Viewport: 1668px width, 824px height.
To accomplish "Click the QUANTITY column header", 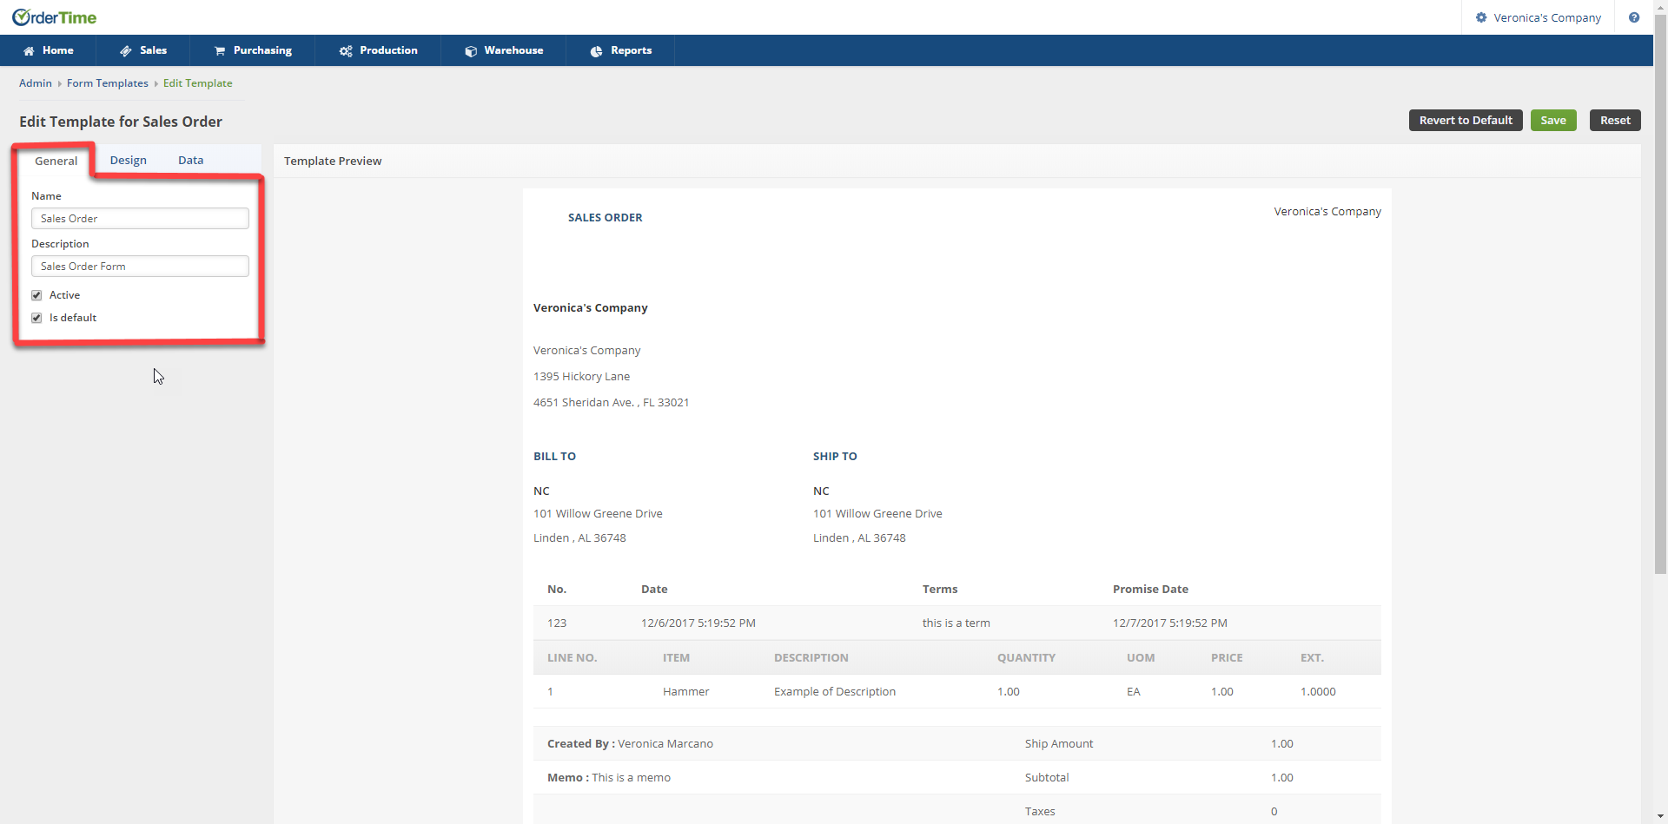I will pyautogui.click(x=1026, y=658).
